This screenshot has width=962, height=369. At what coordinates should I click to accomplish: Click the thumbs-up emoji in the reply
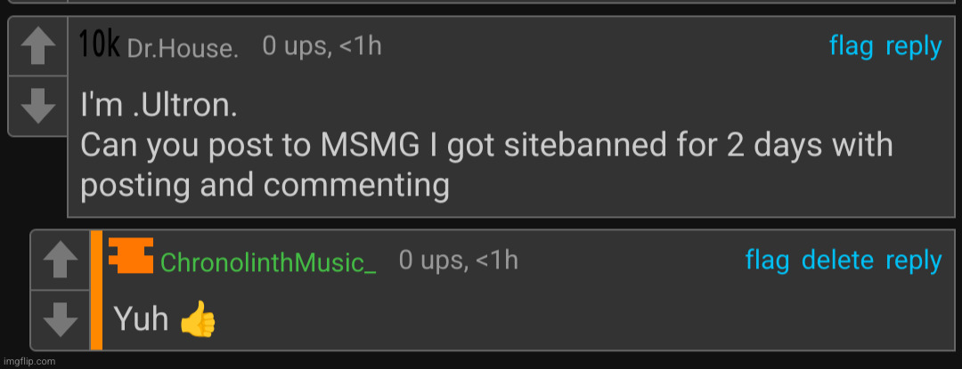point(198,321)
